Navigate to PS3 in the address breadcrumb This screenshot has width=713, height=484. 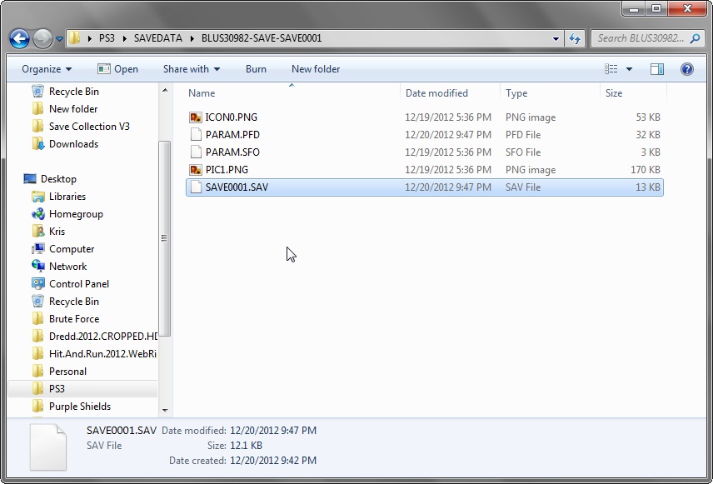107,38
